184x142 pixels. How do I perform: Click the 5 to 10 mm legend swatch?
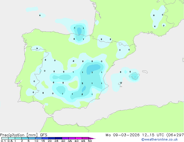click(32, 138)
